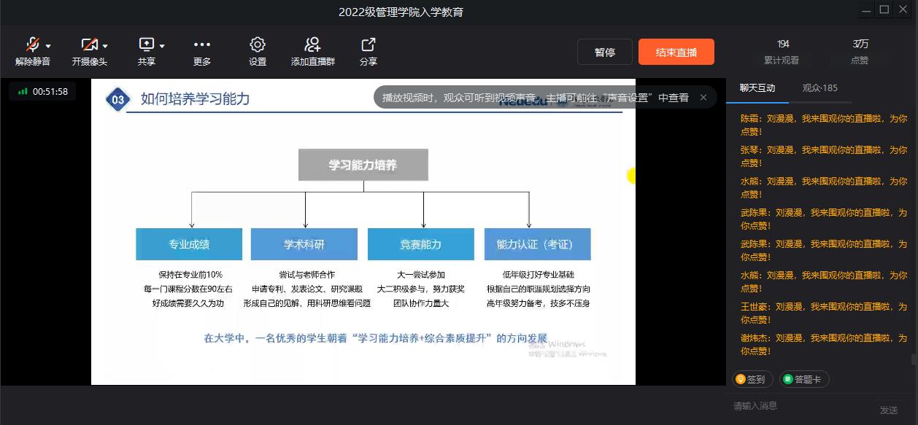Click the live timer 00:51:58

click(42, 91)
